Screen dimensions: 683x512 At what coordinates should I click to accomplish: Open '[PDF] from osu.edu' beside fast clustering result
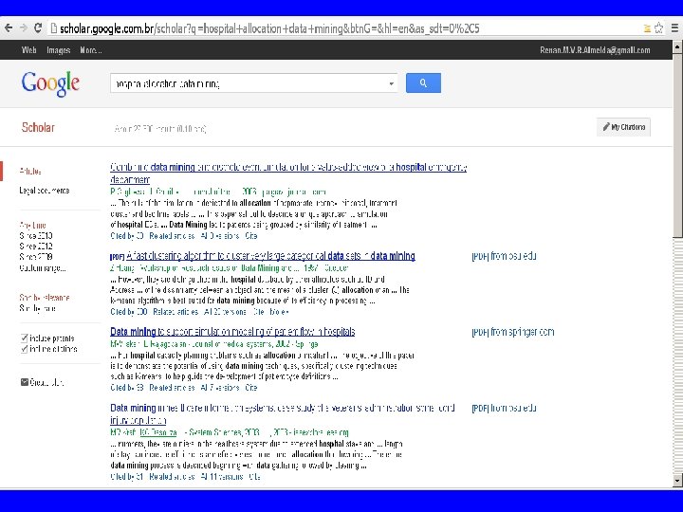504,256
